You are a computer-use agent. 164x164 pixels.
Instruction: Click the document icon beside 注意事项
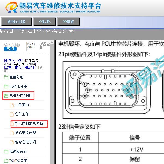pyautogui.click(x=12, y=105)
